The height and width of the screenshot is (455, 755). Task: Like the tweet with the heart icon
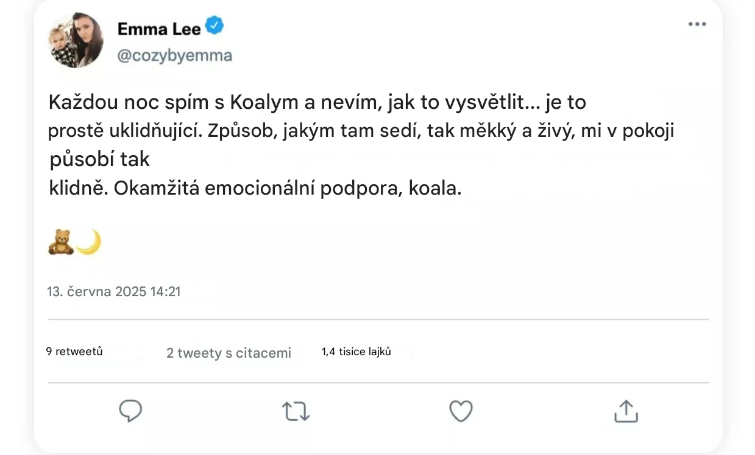pos(461,411)
